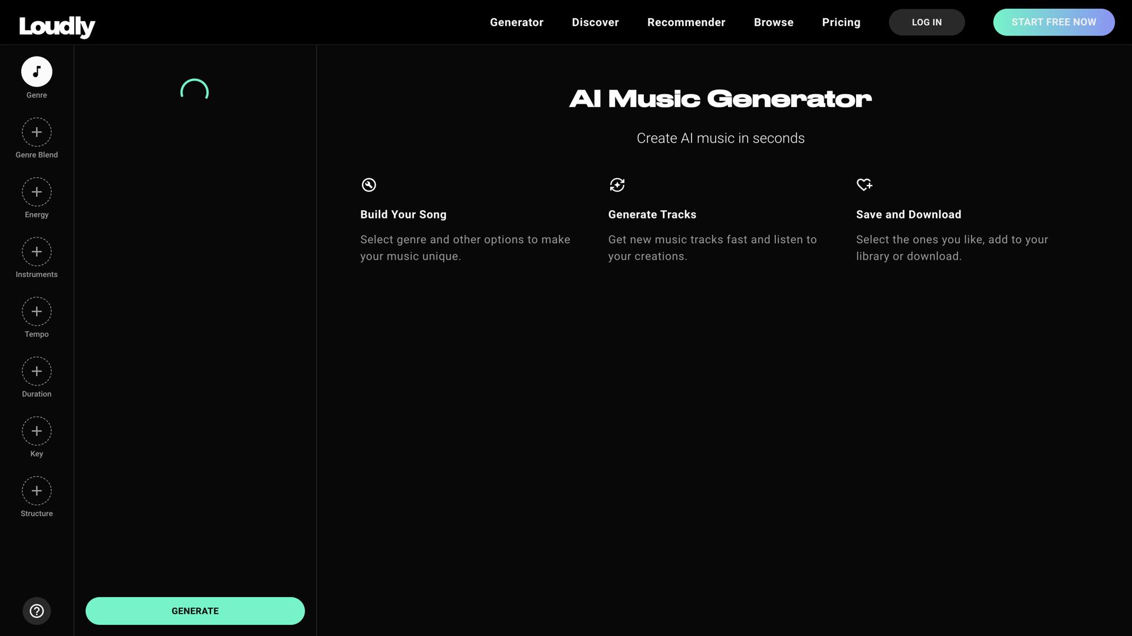Image resolution: width=1132 pixels, height=636 pixels.
Task: Open the Energy settings plus icon
Action: point(37,192)
